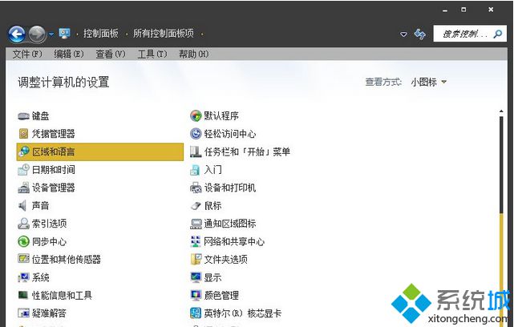
Task: Open Date and Time (日期和时间) icon
Action: click(x=23, y=169)
